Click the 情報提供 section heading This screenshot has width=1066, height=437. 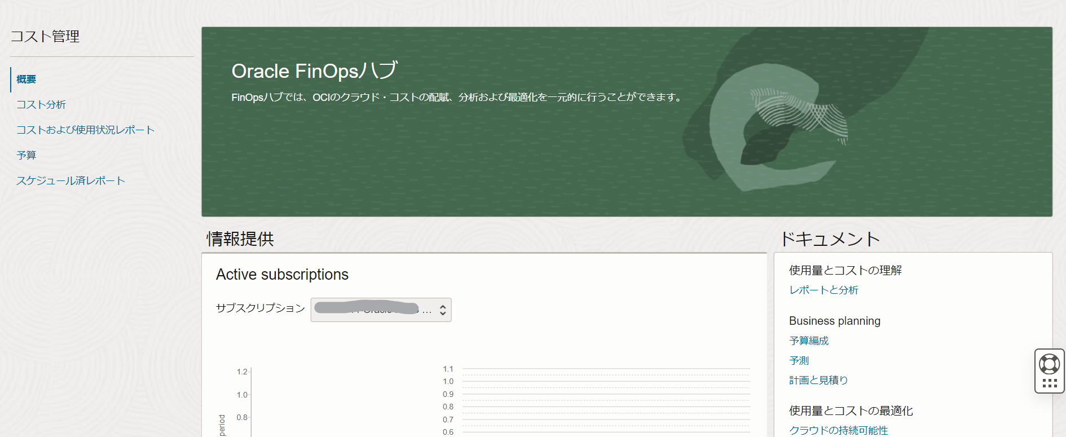(240, 239)
